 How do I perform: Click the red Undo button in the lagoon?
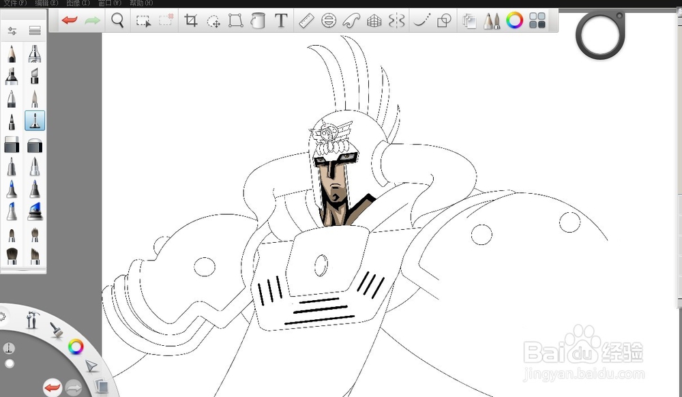[53, 387]
